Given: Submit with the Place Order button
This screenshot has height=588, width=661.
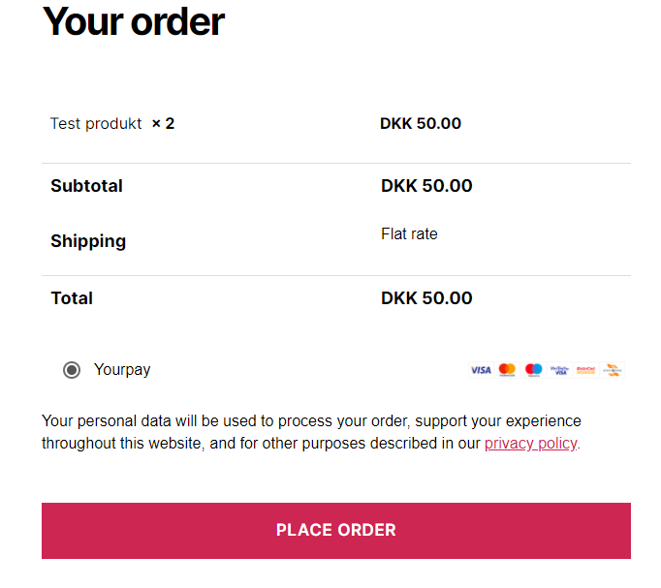Looking at the screenshot, I should click(x=336, y=531).
